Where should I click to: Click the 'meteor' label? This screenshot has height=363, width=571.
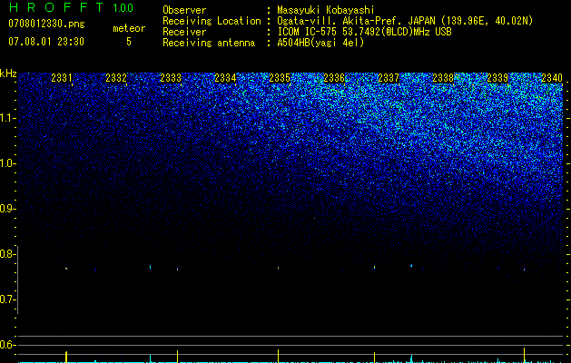coord(129,28)
